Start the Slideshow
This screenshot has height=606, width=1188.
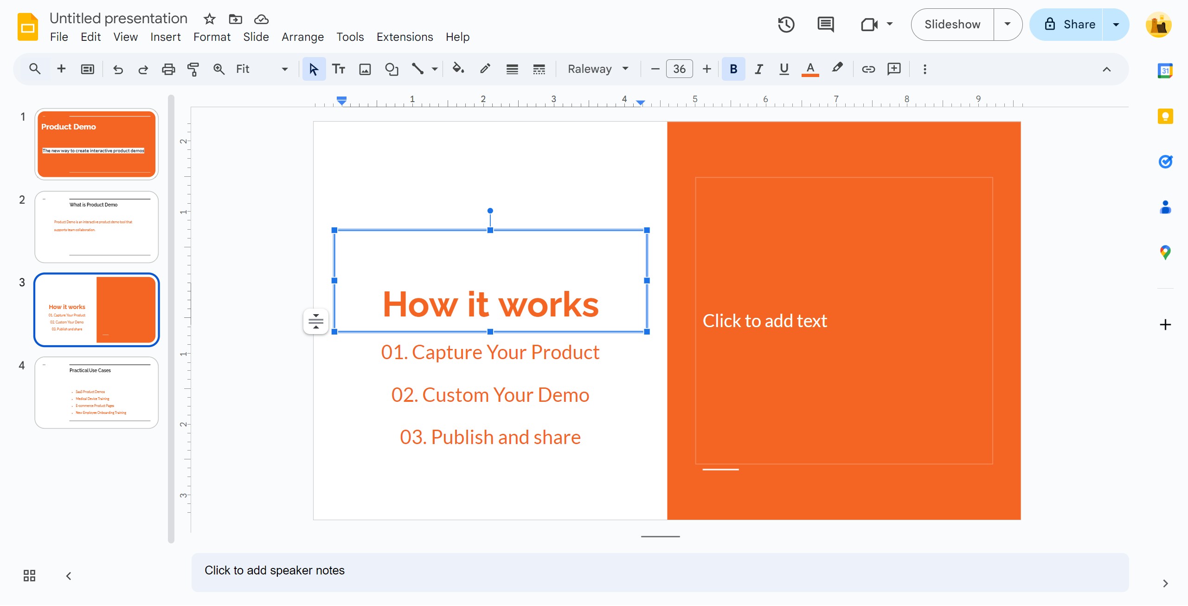952,25
